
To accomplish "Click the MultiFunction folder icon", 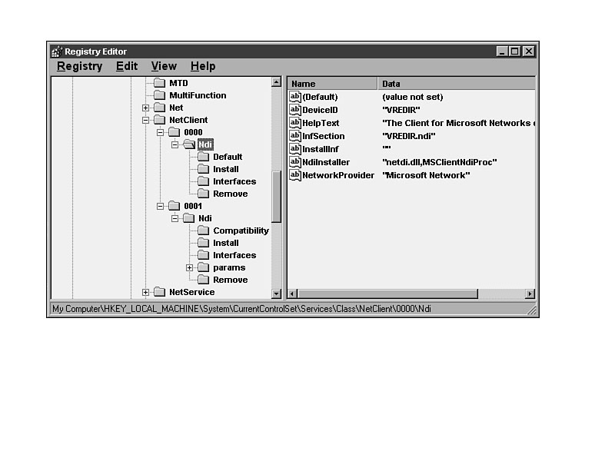I will pos(159,95).
